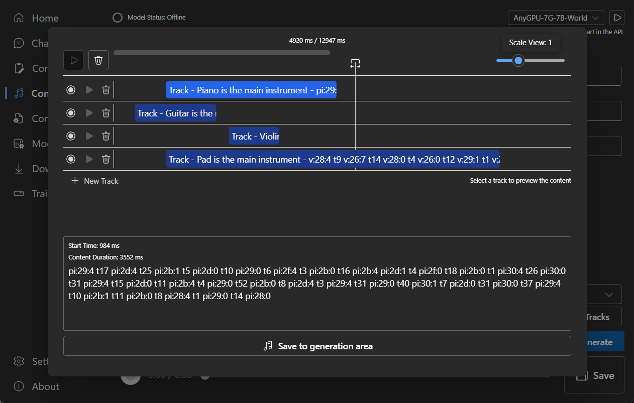Play the Piano track
This screenshot has width=634, height=403.
89,90
